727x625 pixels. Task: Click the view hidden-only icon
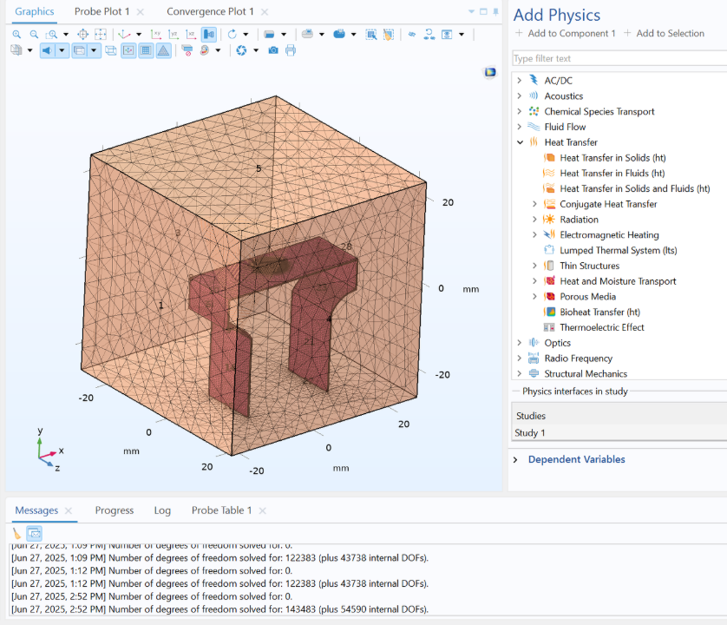click(447, 35)
